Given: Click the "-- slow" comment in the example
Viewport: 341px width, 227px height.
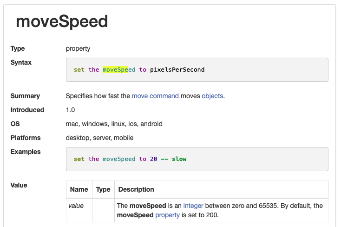Looking at the screenshot, I should point(174,159).
